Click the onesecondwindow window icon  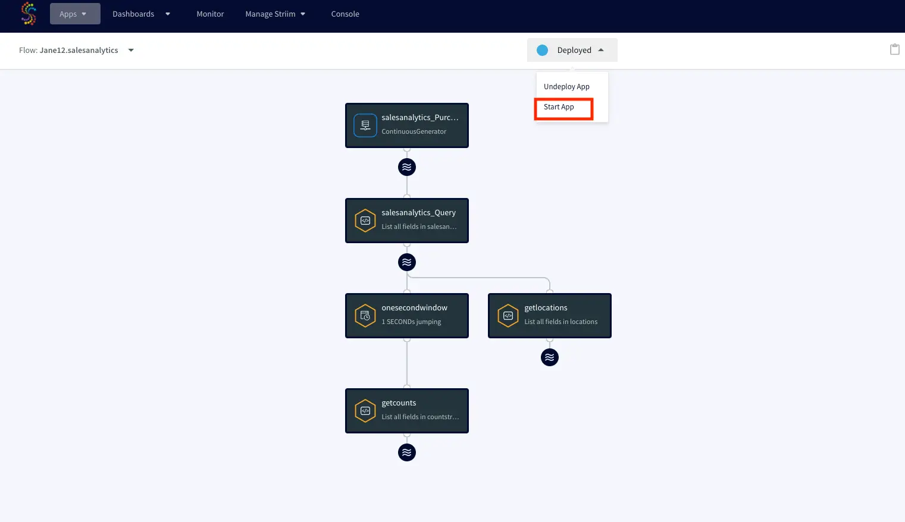point(365,316)
